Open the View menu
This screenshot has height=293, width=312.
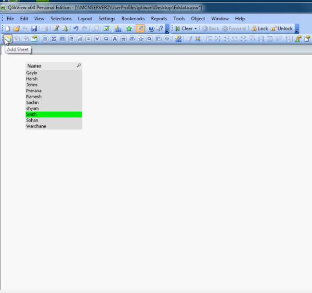(x=39, y=19)
